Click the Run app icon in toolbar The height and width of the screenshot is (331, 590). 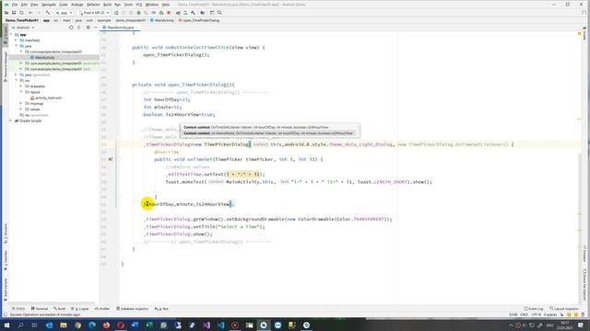point(116,13)
